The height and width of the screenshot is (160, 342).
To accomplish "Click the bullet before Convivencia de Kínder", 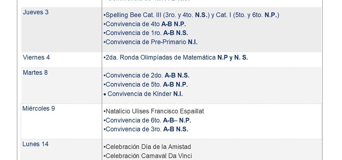I will coord(105,94).
